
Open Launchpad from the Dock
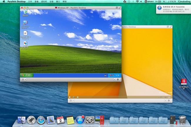click(31, 120)
